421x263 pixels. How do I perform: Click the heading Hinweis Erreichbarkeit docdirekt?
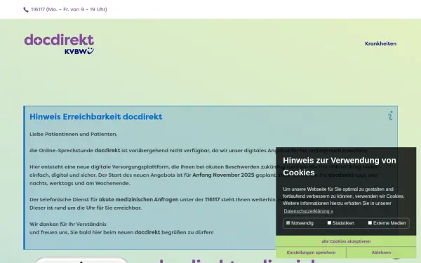pos(96,116)
